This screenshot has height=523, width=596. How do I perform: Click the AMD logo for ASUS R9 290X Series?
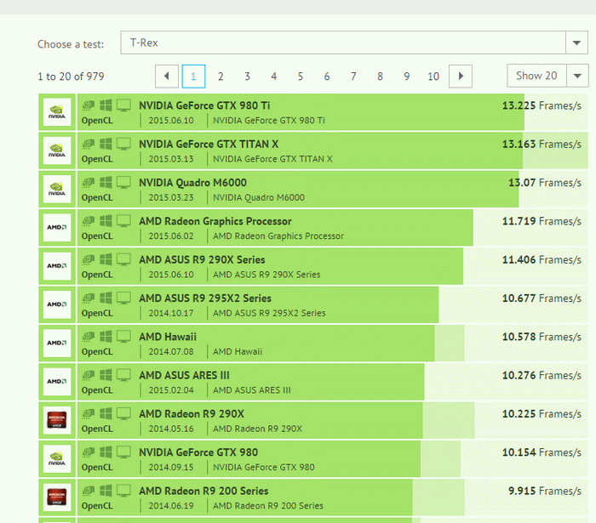(x=57, y=266)
